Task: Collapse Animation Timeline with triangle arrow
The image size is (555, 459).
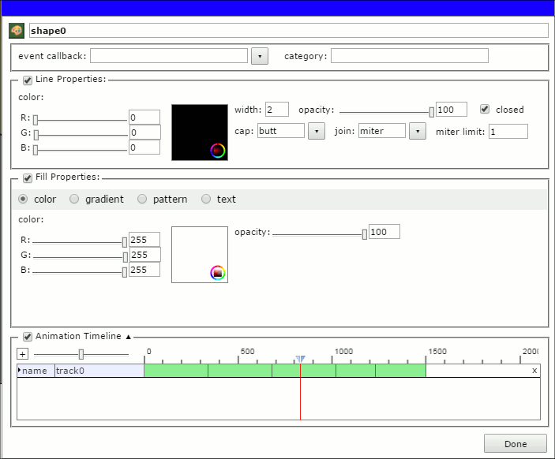Action: (x=129, y=337)
